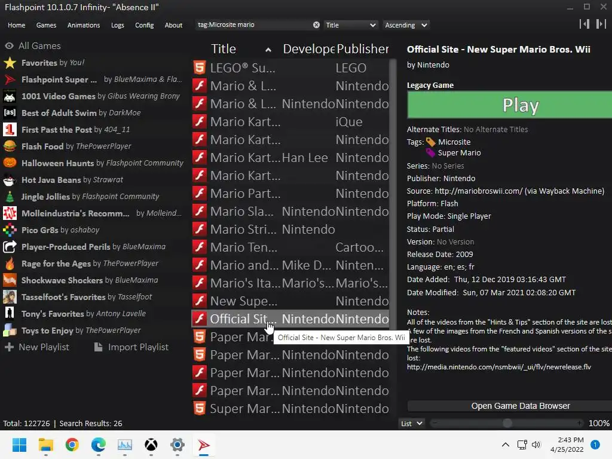Click the game list vertical scrollbar

tap(393, 193)
